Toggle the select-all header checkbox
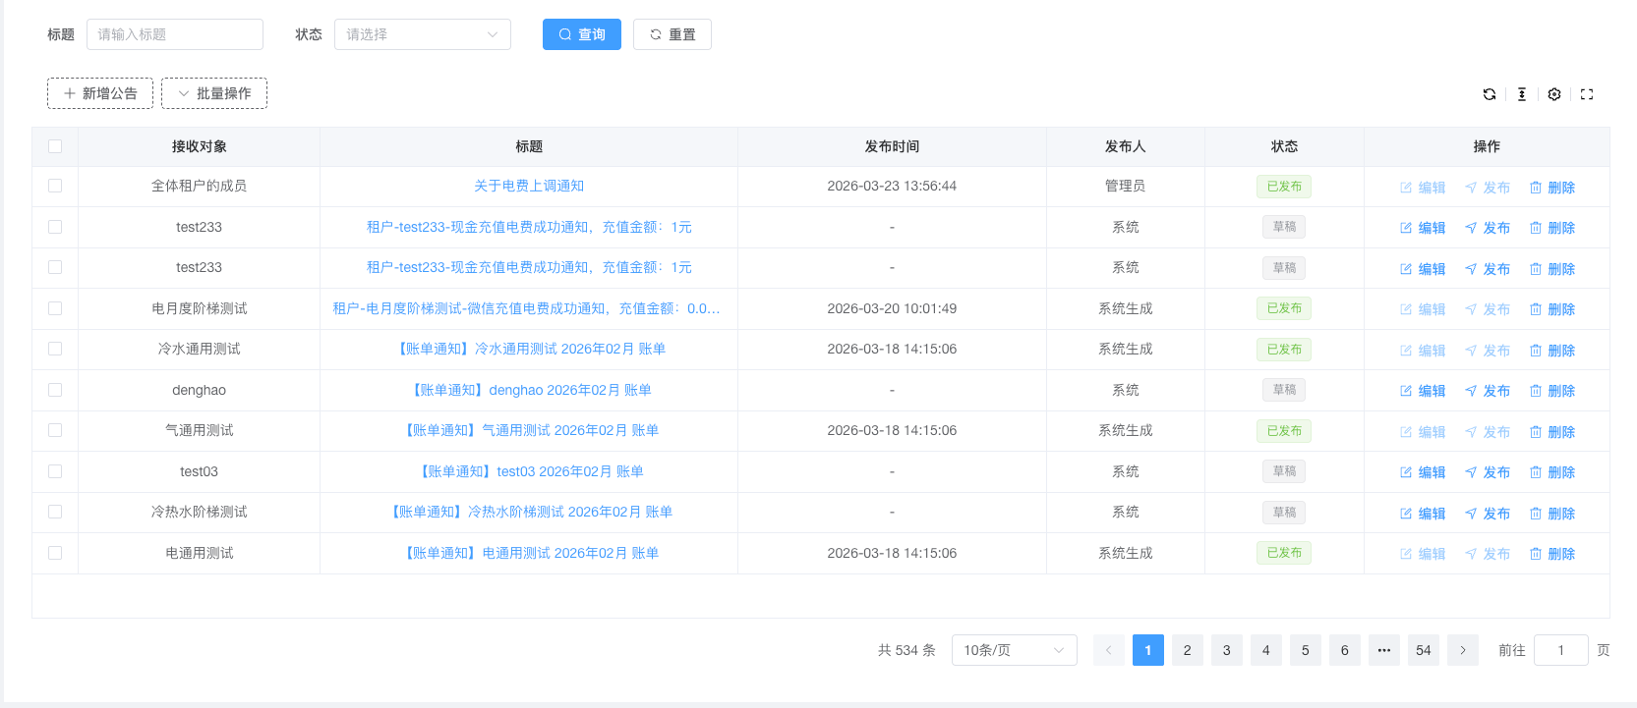Viewport: 1637px width, 708px height. (55, 146)
